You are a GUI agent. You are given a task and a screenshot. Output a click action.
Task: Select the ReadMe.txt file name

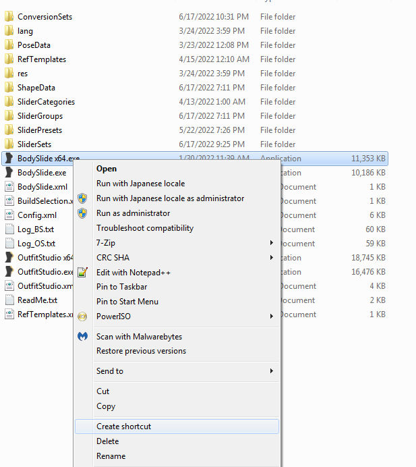(37, 300)
